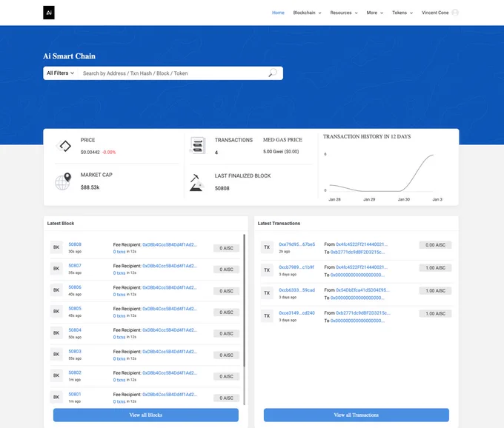Open block 50807 link
The image size is (504, 428).
75,266
